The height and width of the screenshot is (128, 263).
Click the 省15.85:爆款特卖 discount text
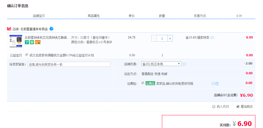[x=197, y=37]
